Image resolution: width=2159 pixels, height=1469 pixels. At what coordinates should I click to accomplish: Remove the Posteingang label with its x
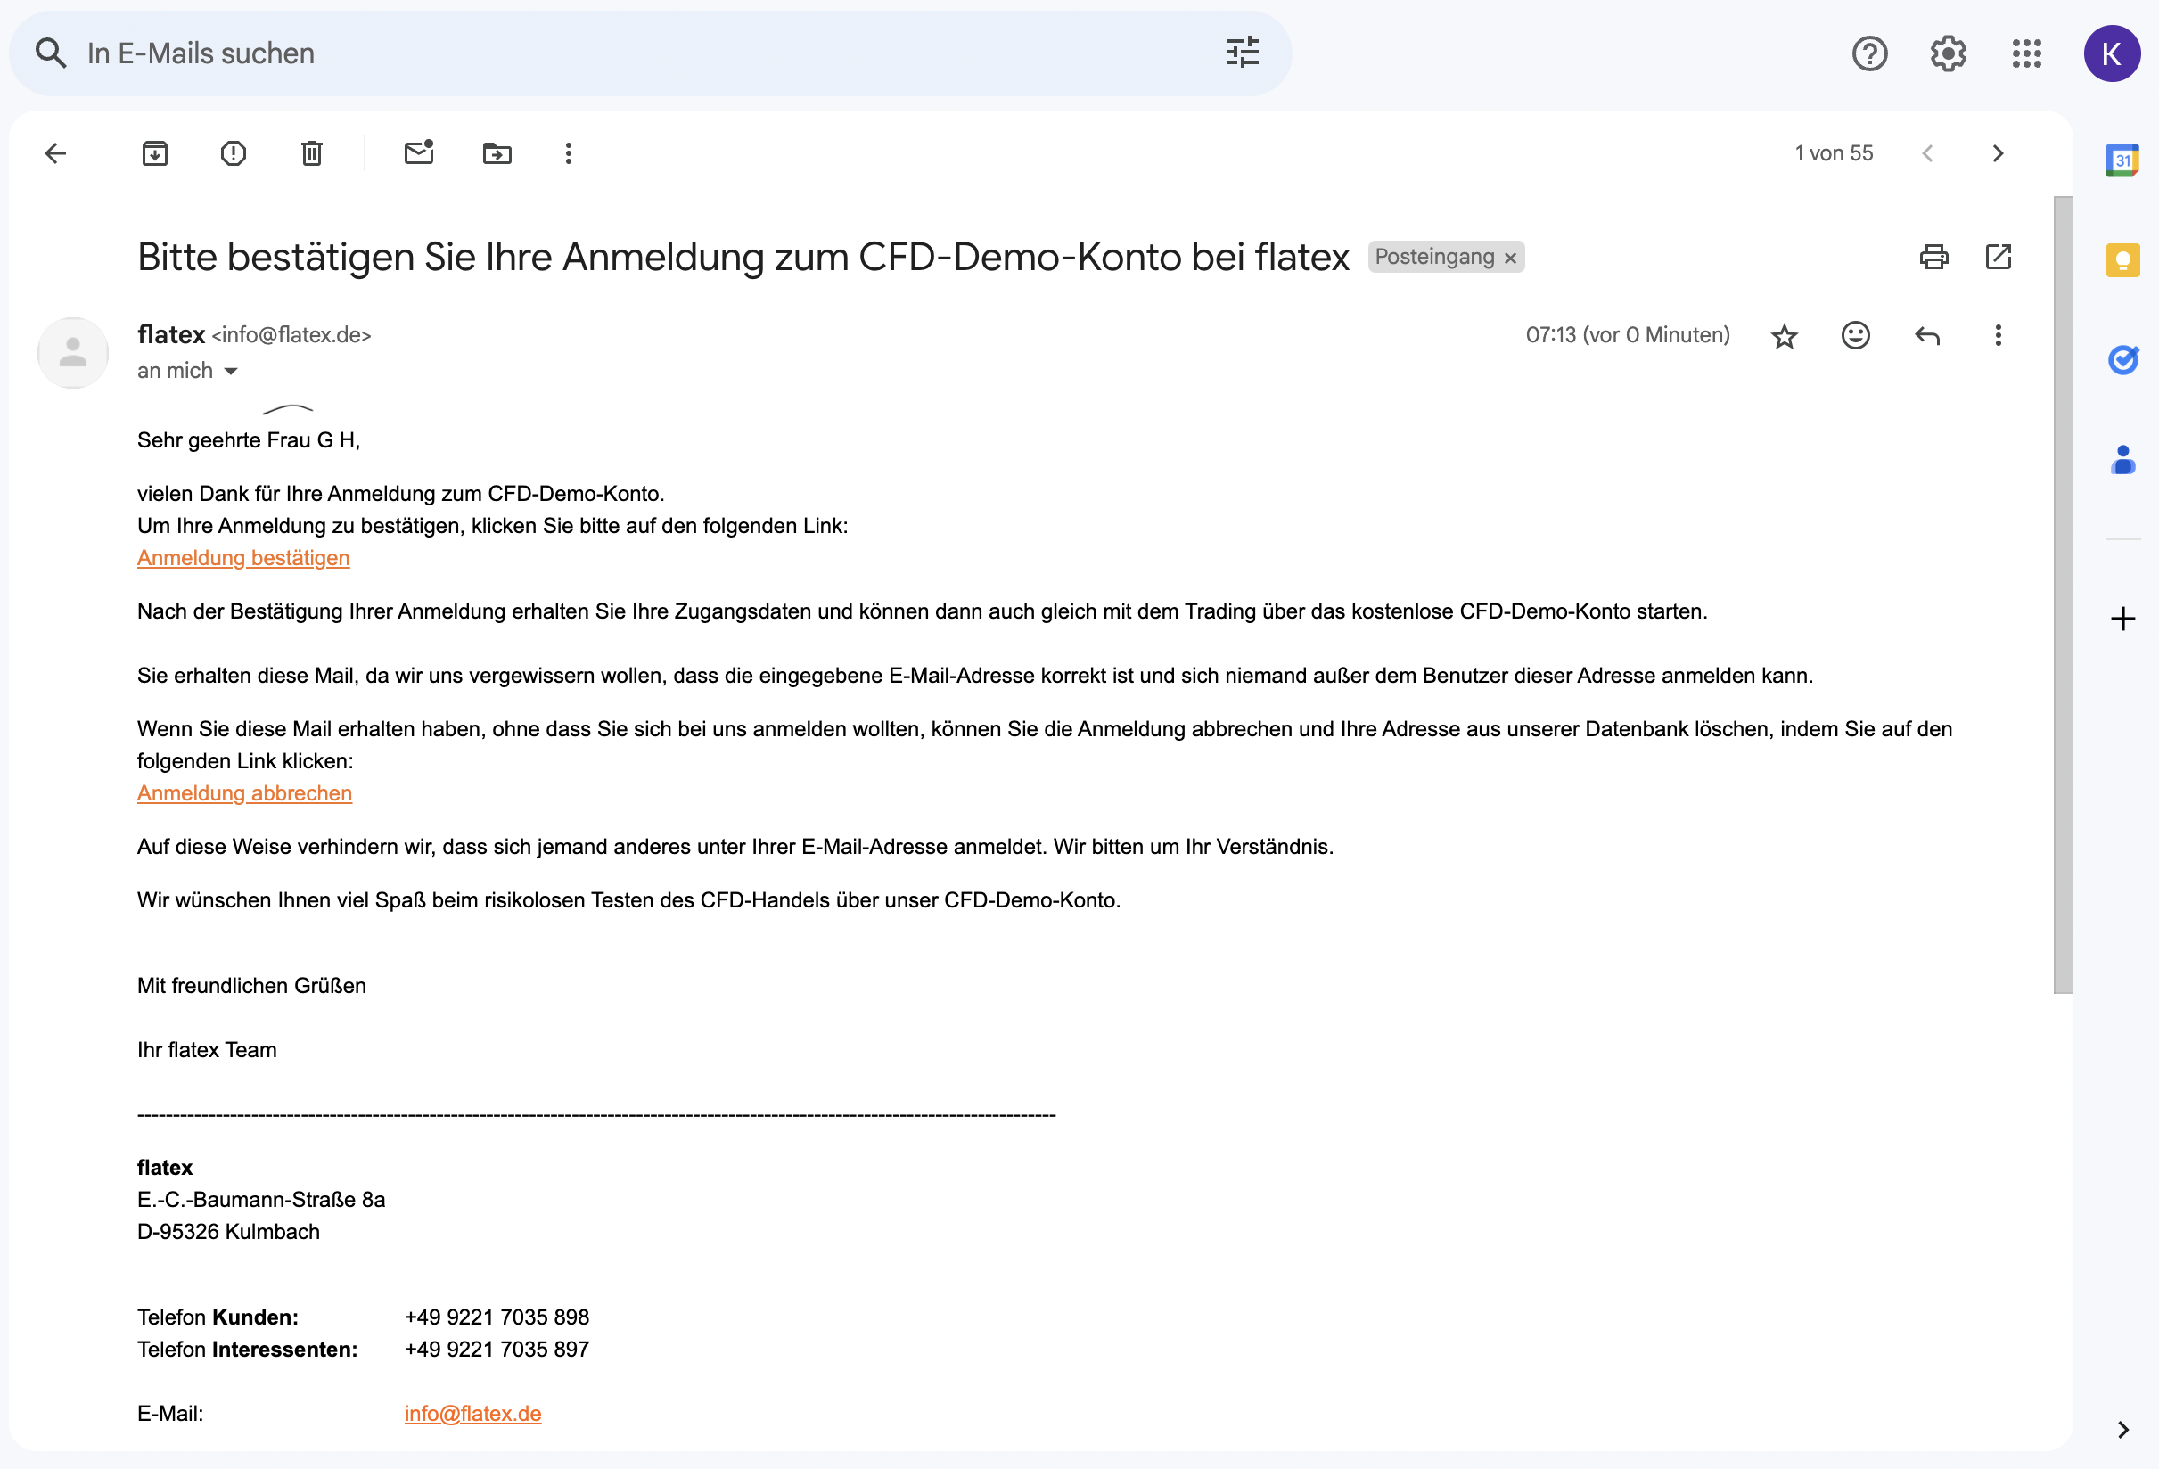pyautogui.click(x=1511, y=259)
